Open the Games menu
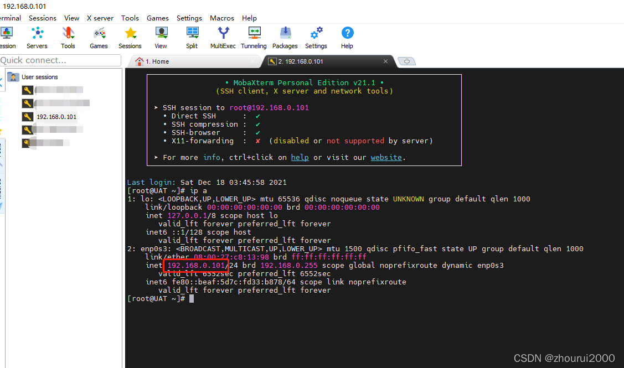Viewport: 624px width, 368px height. coord(158,18)
